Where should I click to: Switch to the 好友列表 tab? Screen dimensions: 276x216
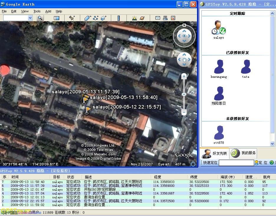pyautogui.click(x=214, y=153)
